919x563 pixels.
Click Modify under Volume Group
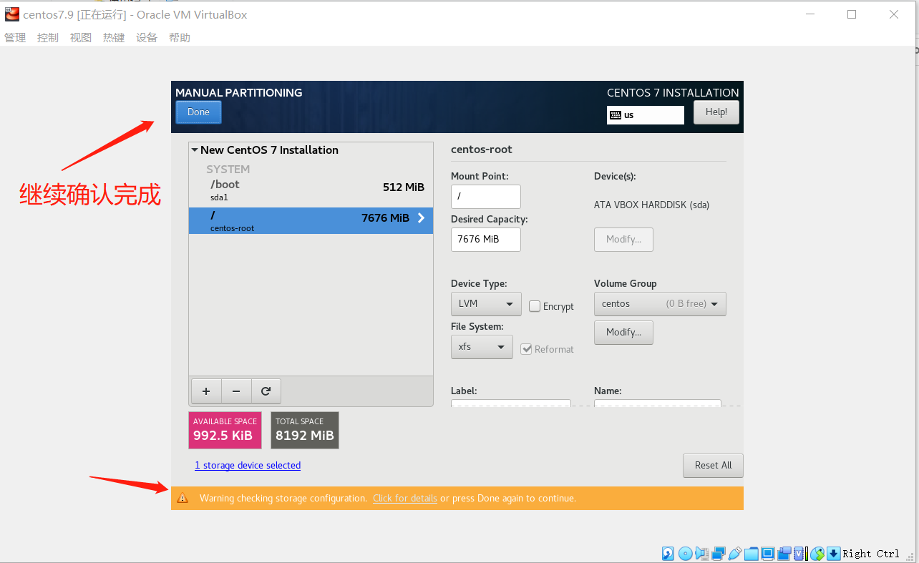point(623,333)
